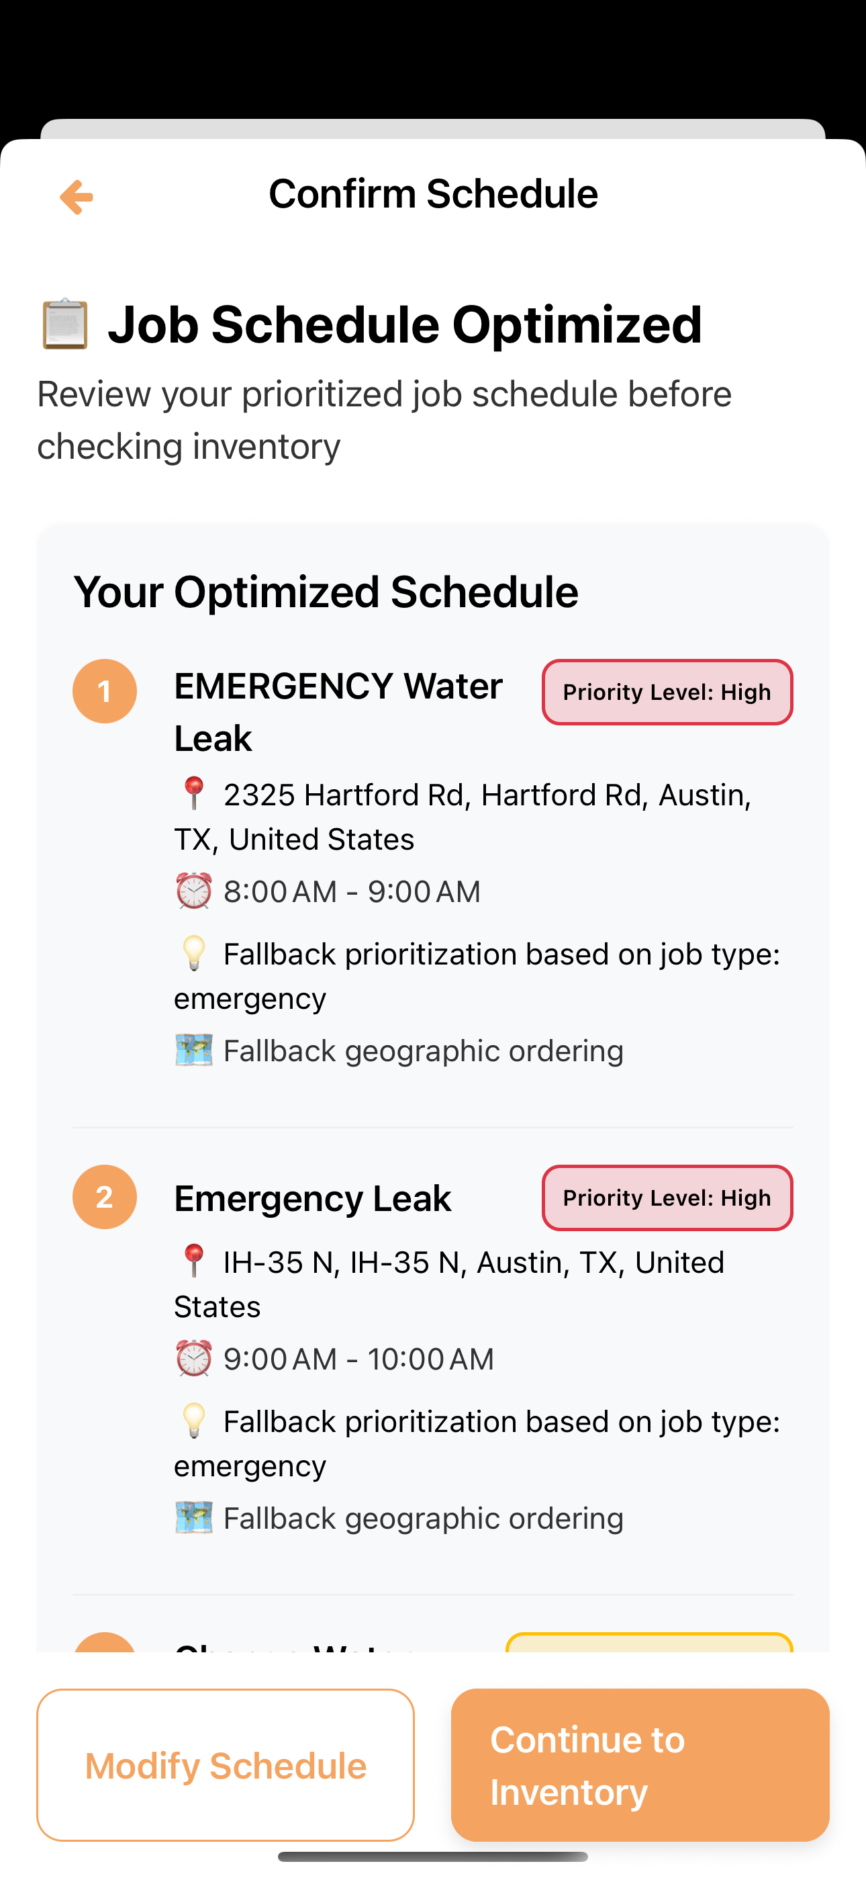Tap Priority Level: High badge on Emergency Leak
This screenshot has width=866, height=1878.
tap(667, 1198)
